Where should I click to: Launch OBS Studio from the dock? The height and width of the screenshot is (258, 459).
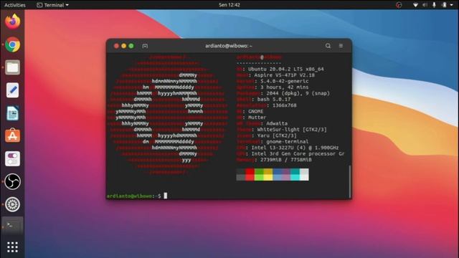(x=13, y=181)
